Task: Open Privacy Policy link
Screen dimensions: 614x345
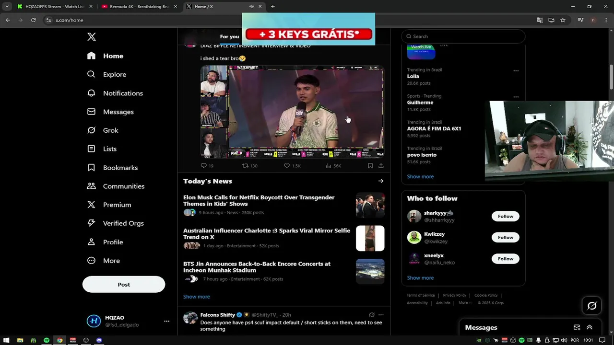Action: click(455, 295)
